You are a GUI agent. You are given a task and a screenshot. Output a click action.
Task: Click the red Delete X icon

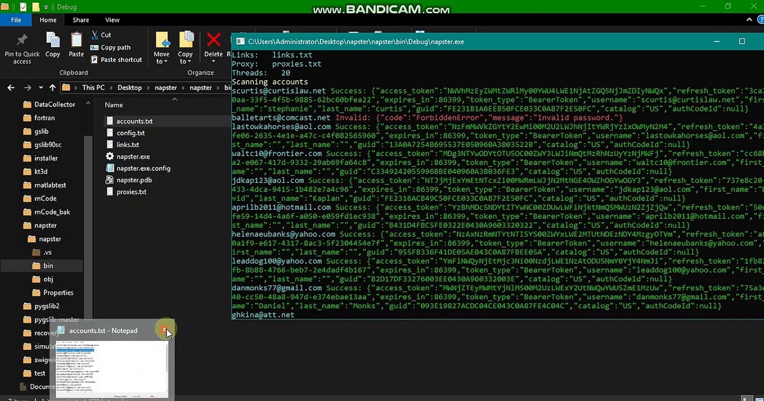coord(213,40)
